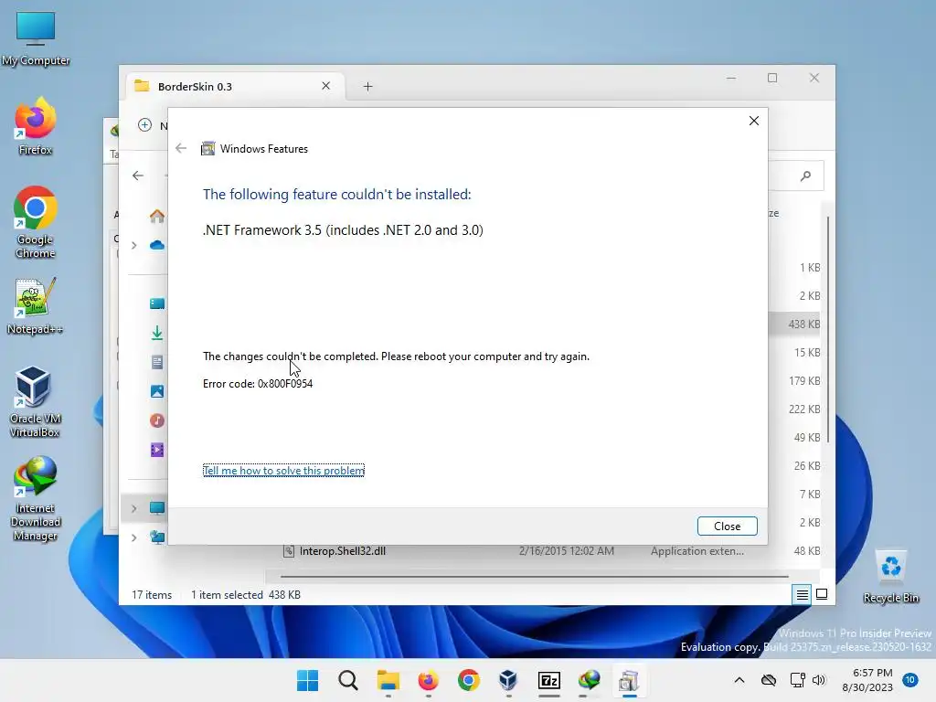Show hidden system tray icons chevron
The width and height of the screenshot is (936, 702).
(739, 680)
